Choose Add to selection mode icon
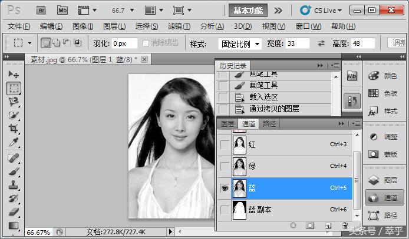This screenshot has height=239, width=409. (x=57, y=42)
